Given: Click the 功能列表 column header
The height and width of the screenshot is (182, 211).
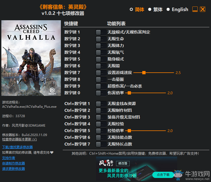Looking at the screenshot, I should (x=116, y=24).
